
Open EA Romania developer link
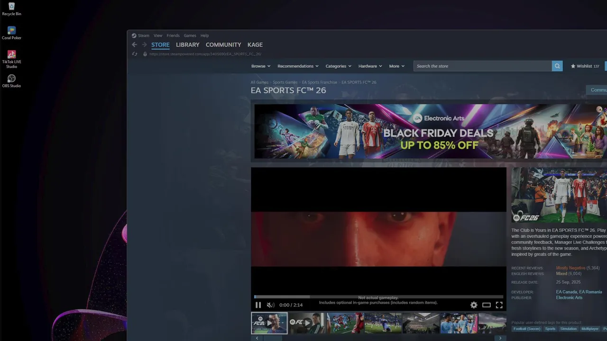(590, 292)
